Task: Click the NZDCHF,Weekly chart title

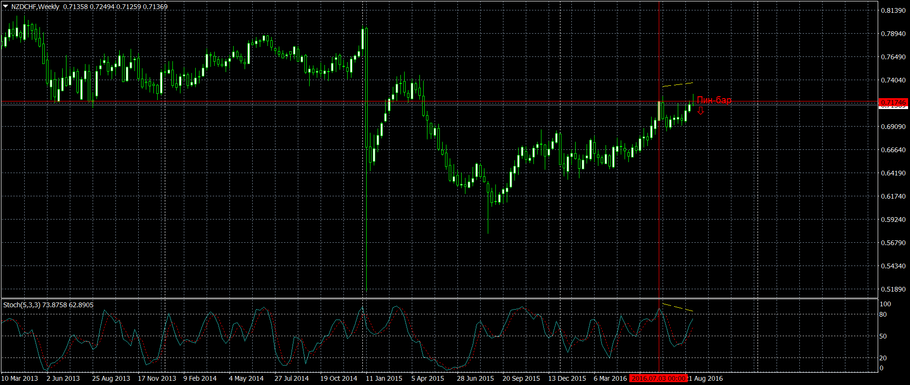Action: [35, 7]
